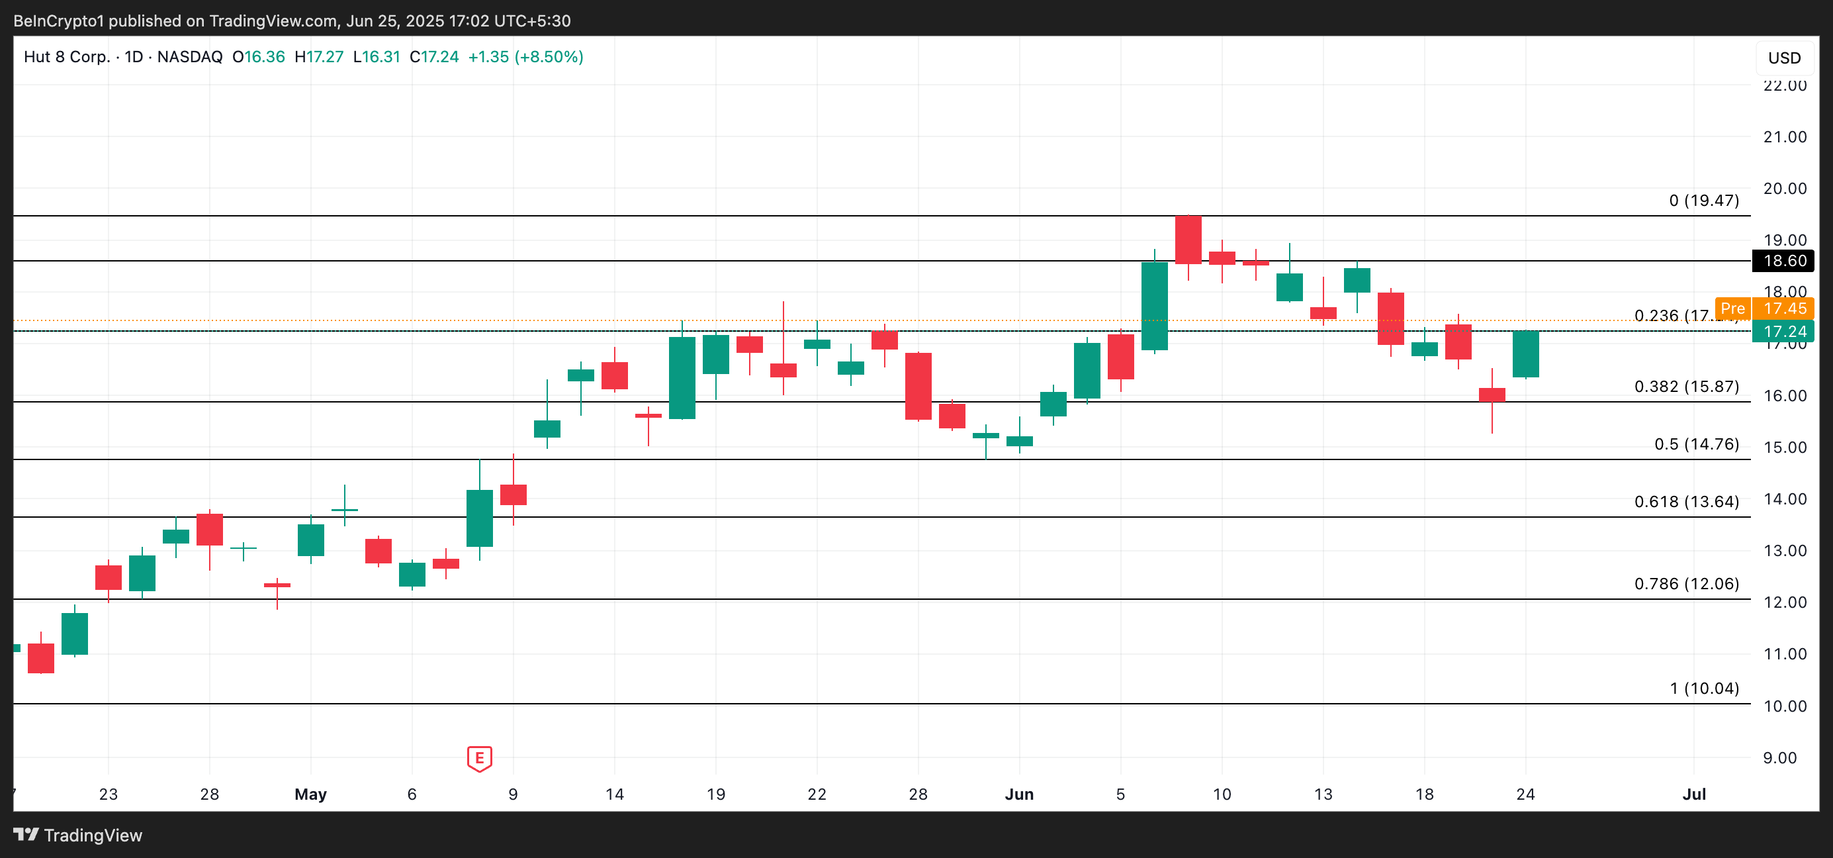Click the black 18.60 price label

click(x=1783, y=261)
